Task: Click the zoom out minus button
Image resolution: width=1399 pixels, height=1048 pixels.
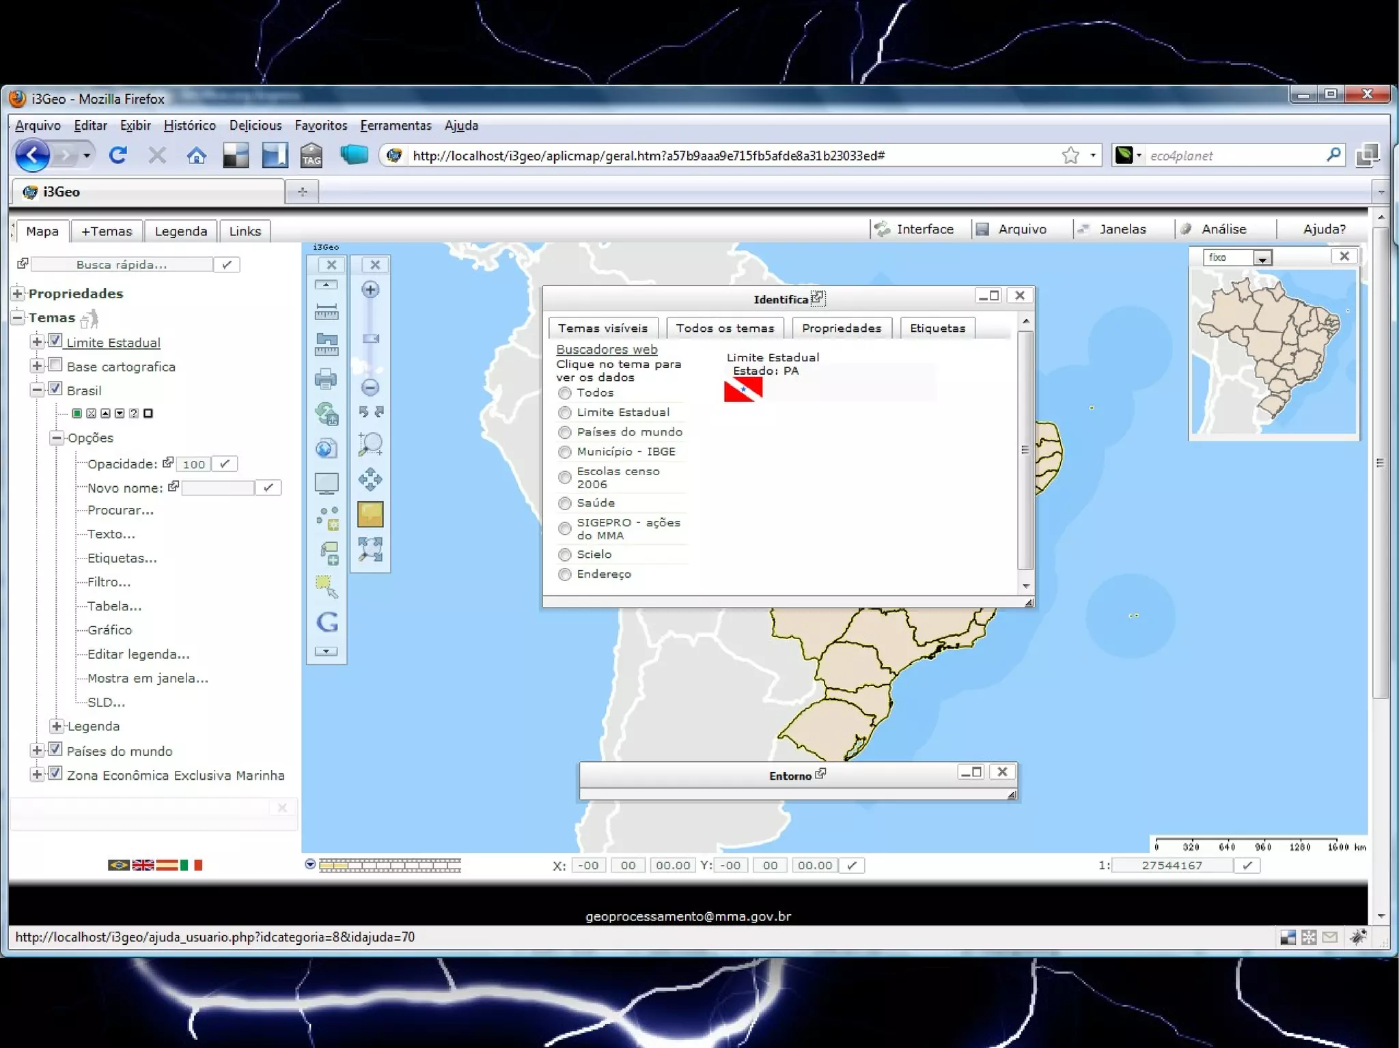Action: pos(370,388)
